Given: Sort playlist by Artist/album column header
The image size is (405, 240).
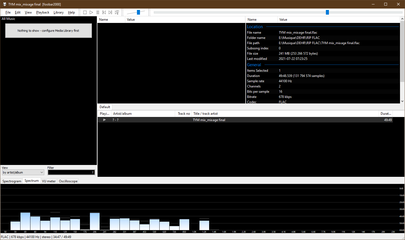Looking at the screenshot, I should (143, 114).
